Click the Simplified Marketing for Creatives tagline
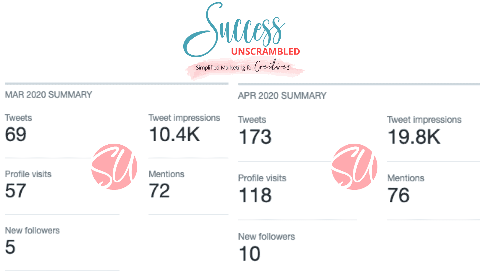This screenshot has width=488, height=274. pos(243,67)
